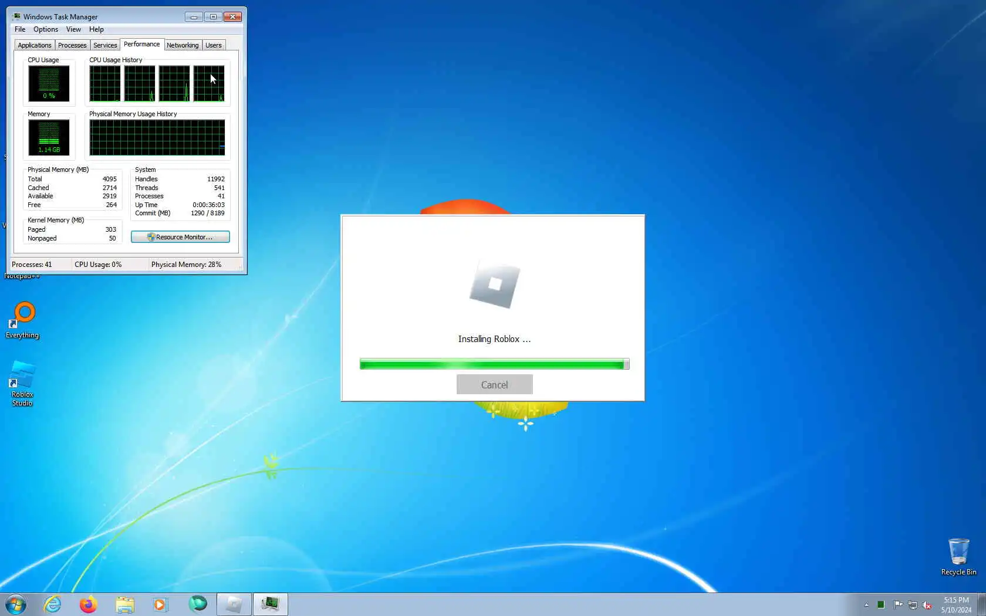Click the "Installing Roblox ..." status text
The height and width of the screenshot is (616, 986).
click(x=494, y=339)
